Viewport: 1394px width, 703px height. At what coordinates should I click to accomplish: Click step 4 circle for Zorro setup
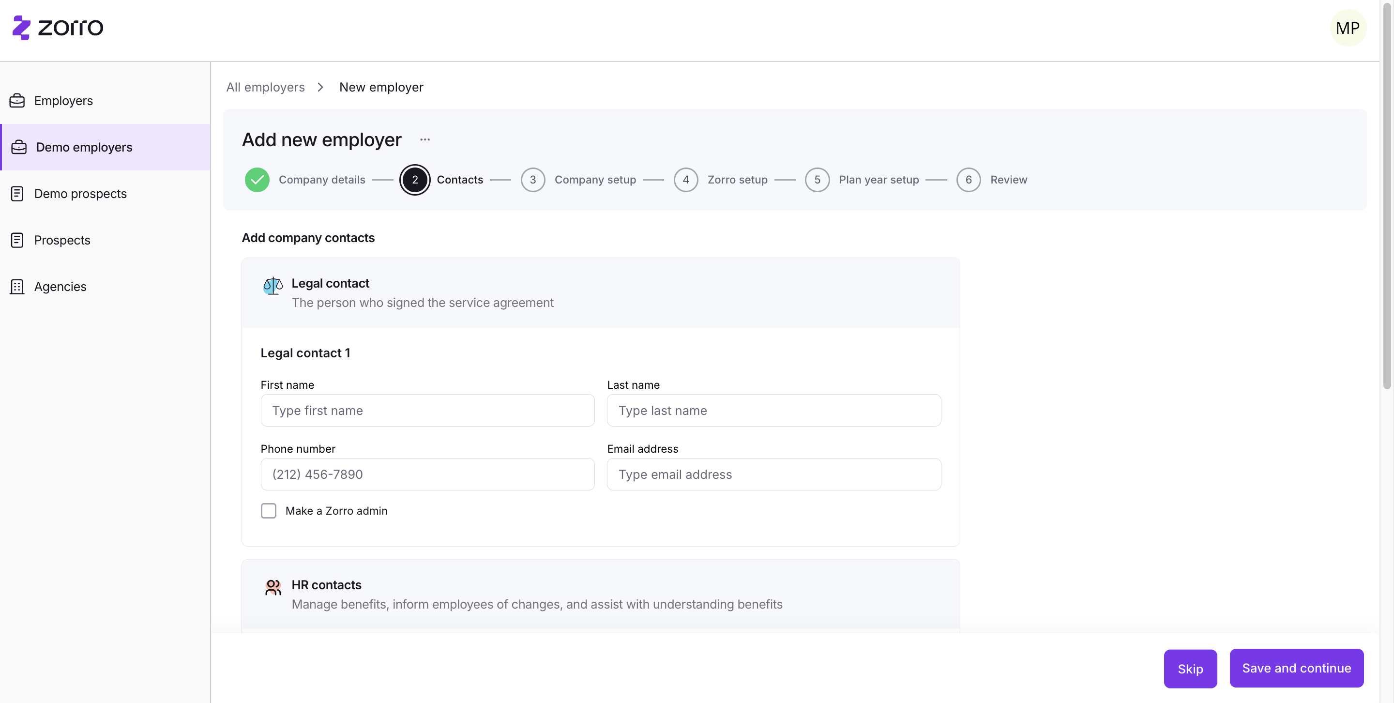[686, 180]
